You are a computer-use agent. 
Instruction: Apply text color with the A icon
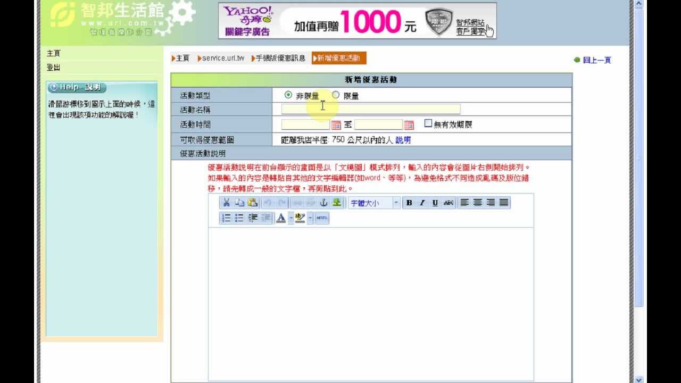tap(281, 218)
